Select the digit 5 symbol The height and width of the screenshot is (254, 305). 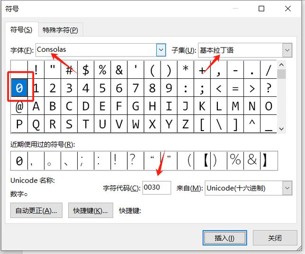point(102,88)
